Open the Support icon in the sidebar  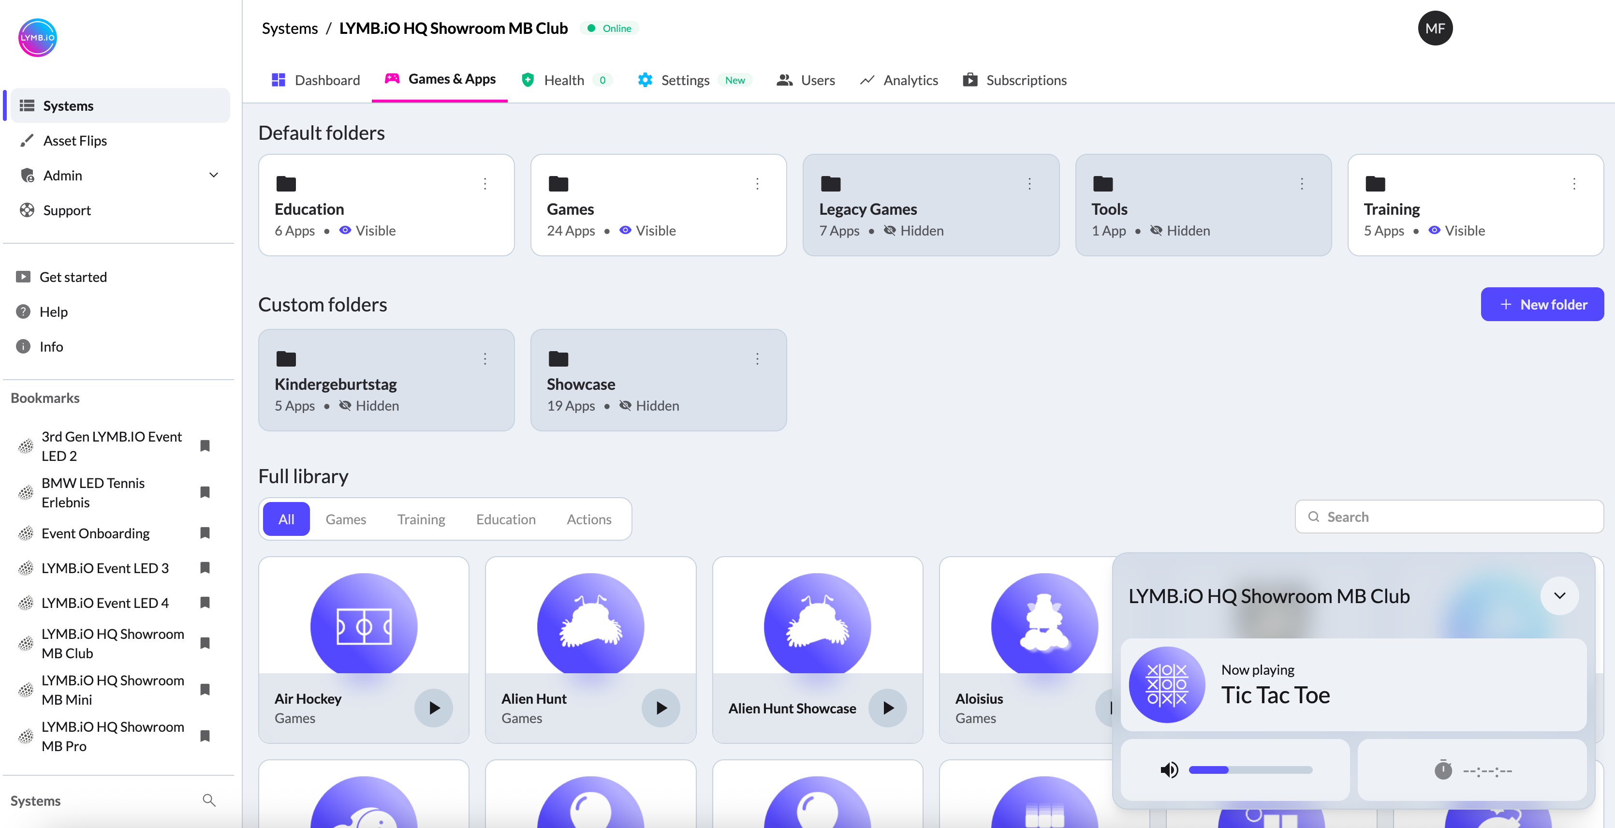(26, 210)
